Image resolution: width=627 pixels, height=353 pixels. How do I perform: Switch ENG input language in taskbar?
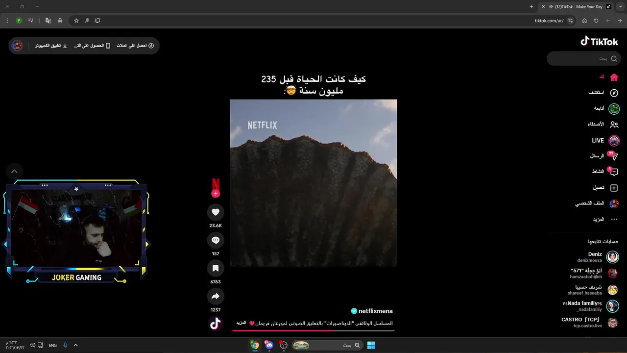click(52, 345)
